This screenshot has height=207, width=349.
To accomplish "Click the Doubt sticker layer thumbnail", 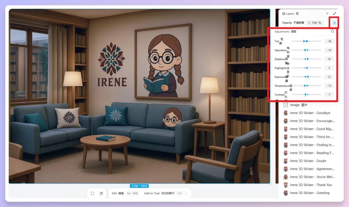I will [286, 161].
